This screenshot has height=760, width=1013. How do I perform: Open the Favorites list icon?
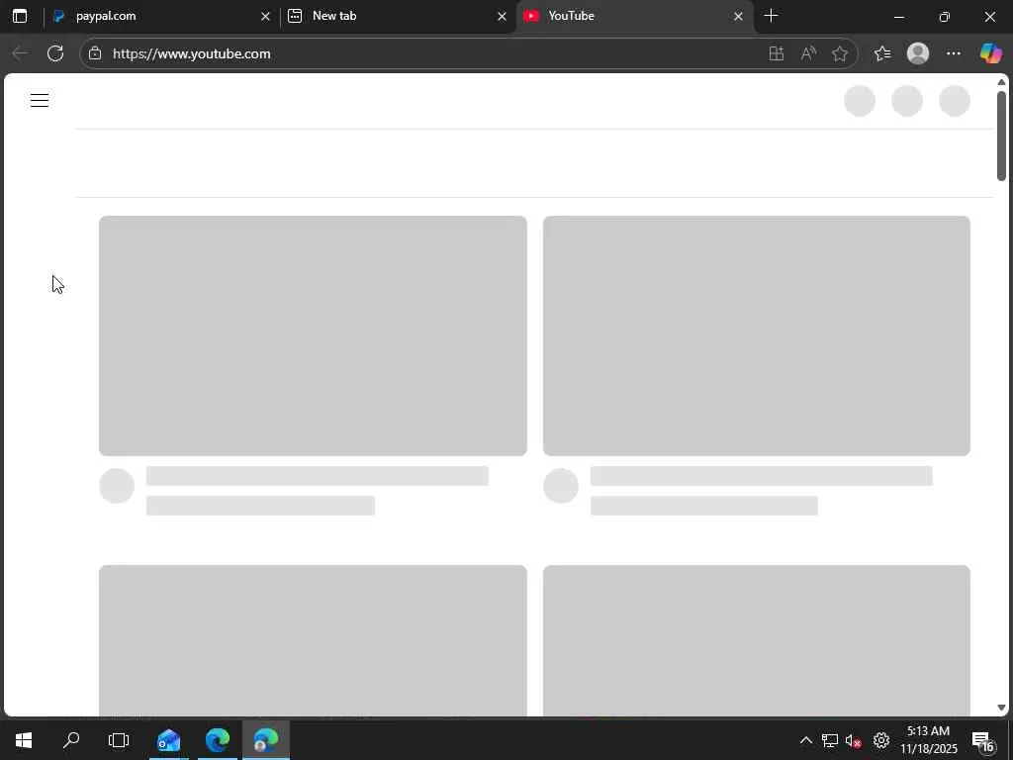pos(882,53)
